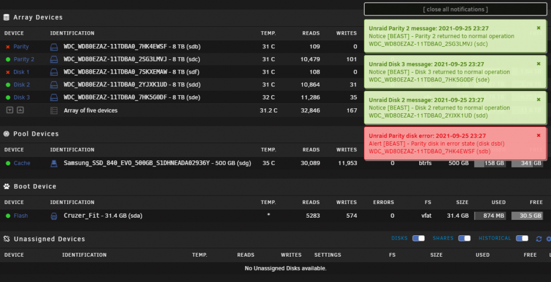The image size is (551, 282).
Task: Open the Cache device link
Action: 22,163
